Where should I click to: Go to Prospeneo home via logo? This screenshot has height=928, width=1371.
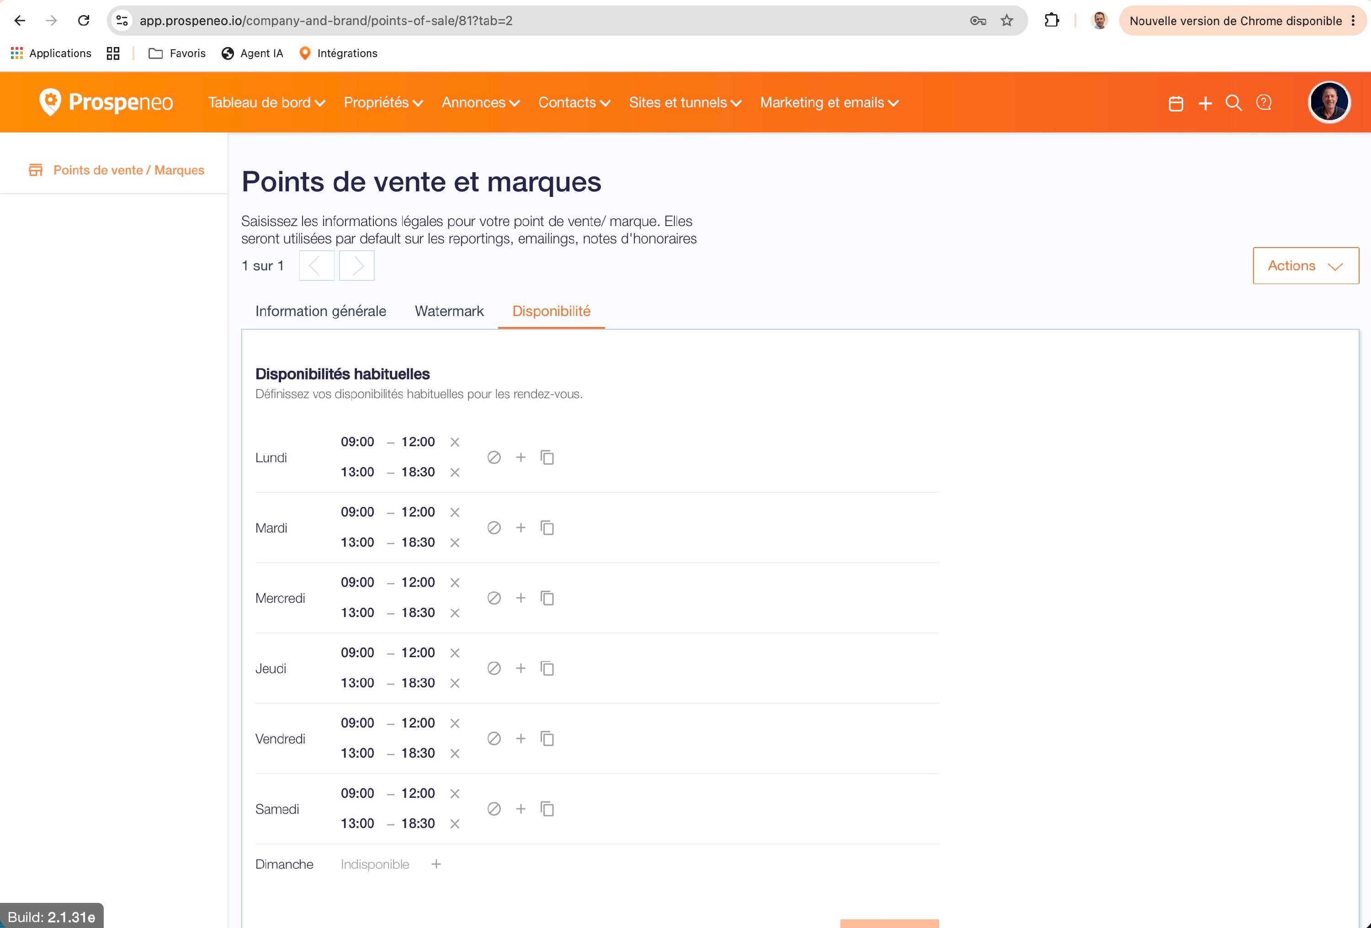pos(106,102)
